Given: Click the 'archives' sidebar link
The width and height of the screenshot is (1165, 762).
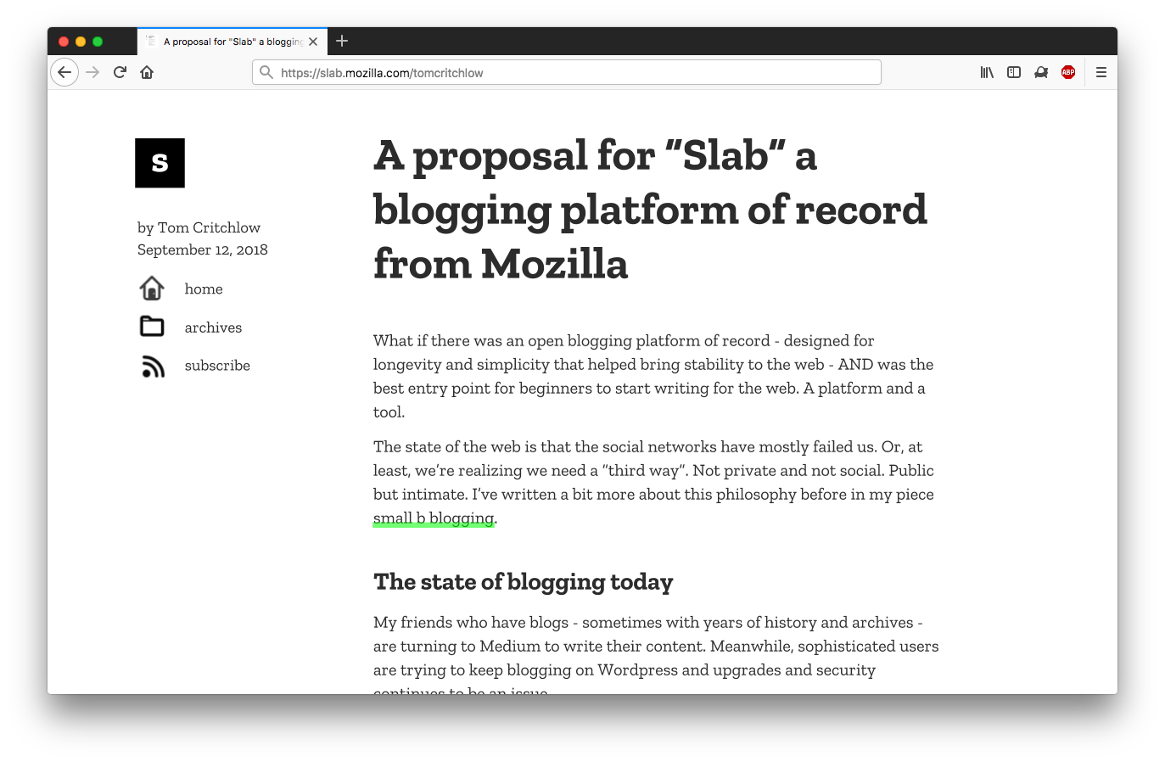Looking at the screenshot, I should click(x=213, y=328).
